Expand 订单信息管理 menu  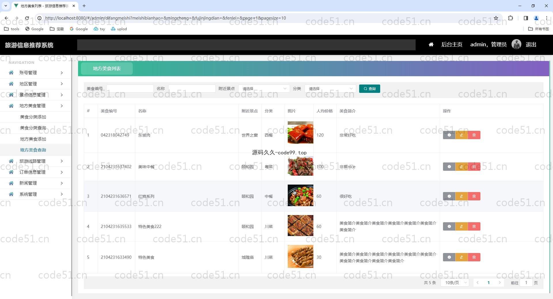pyautogui.click(x=36, y=172)
